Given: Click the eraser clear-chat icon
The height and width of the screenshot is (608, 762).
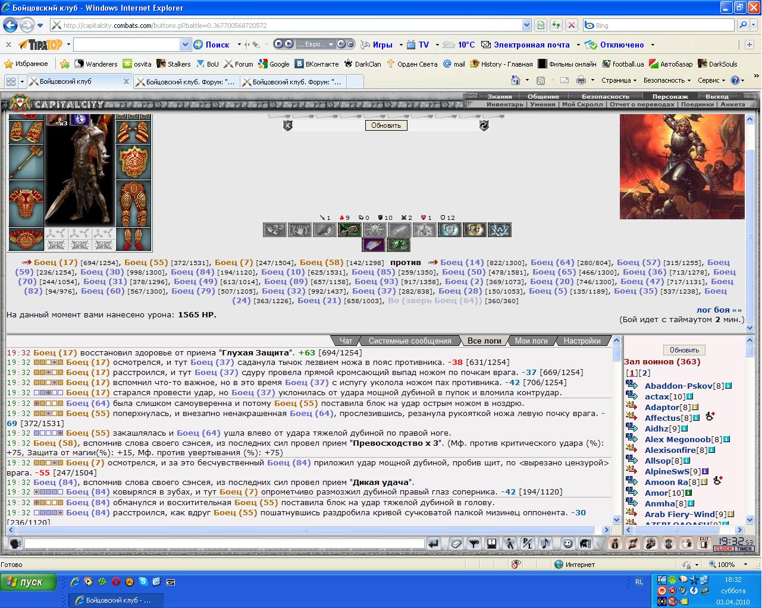Looking at the screenshot, I should coord(455,543).
